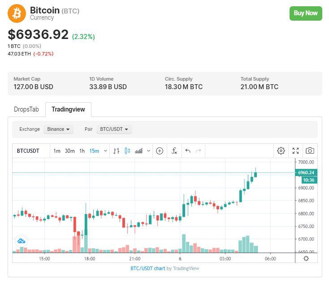Click the $6936.92 price text
The height and width of the screenshot is (284, 329).
38,34
